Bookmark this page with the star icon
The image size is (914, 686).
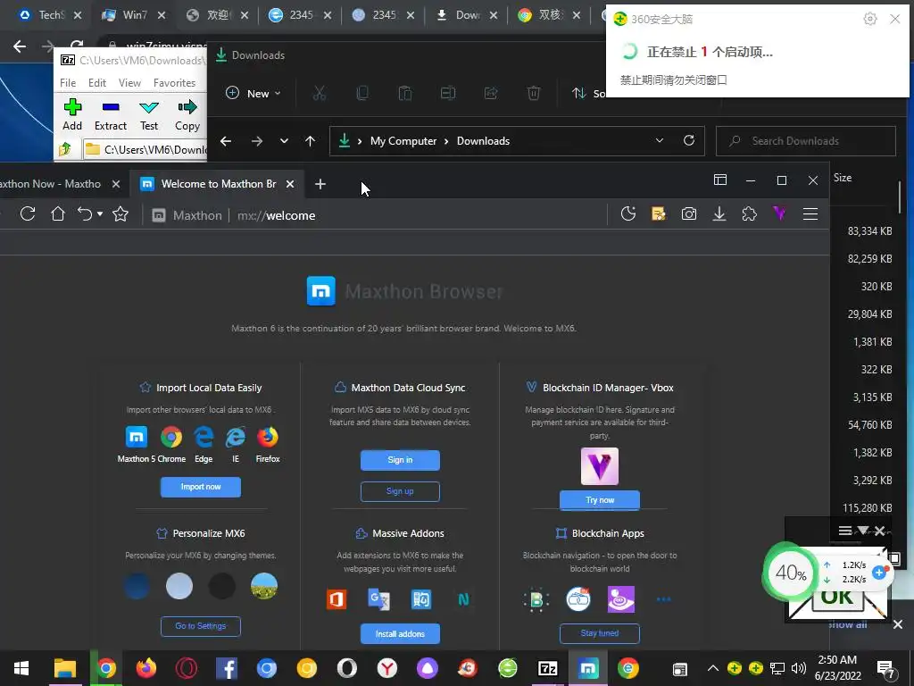tap(120, 214)
